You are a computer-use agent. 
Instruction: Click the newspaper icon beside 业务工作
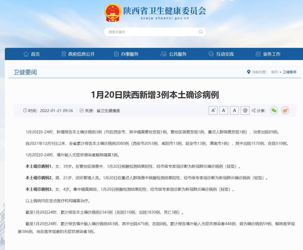(x=258, y=54)
